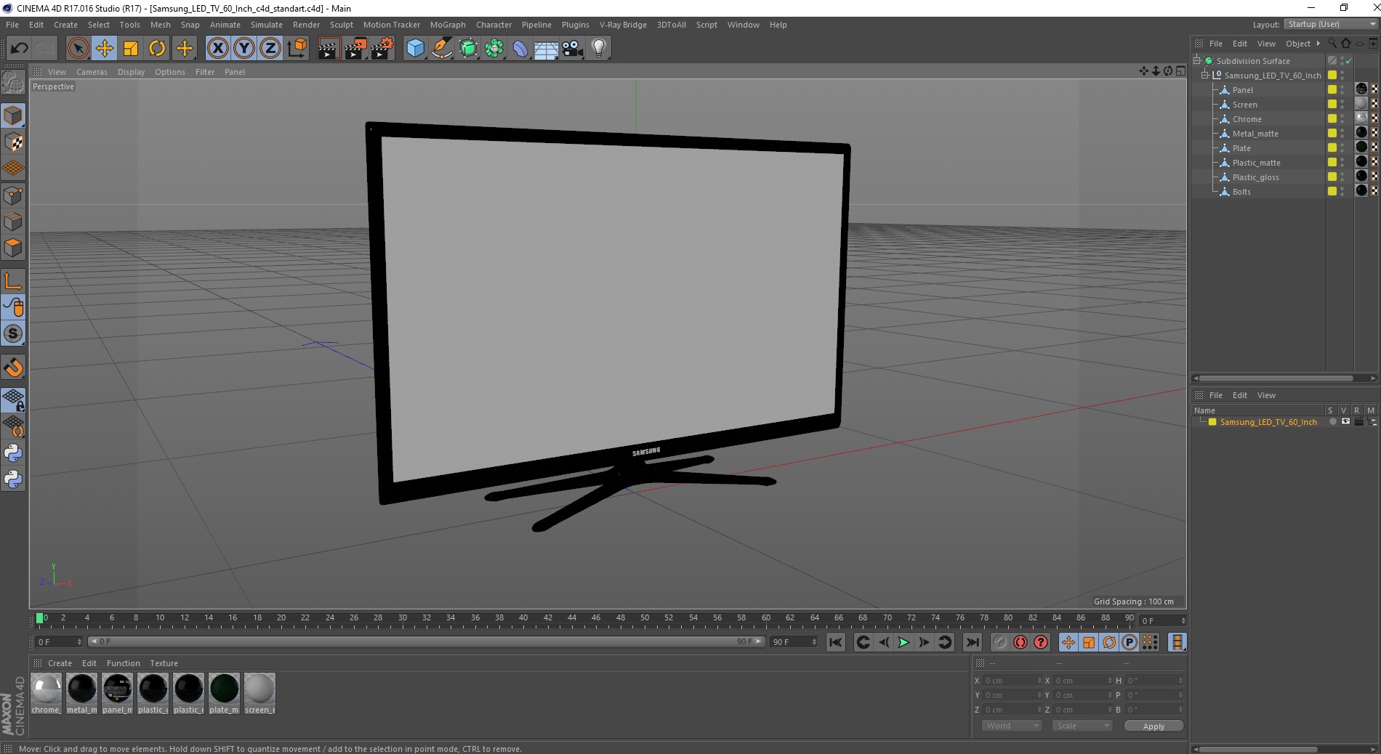1381x754 pixels.
Task: Click Panel object's material tag
Action: pyautogui.click(x=1361, y=89)
